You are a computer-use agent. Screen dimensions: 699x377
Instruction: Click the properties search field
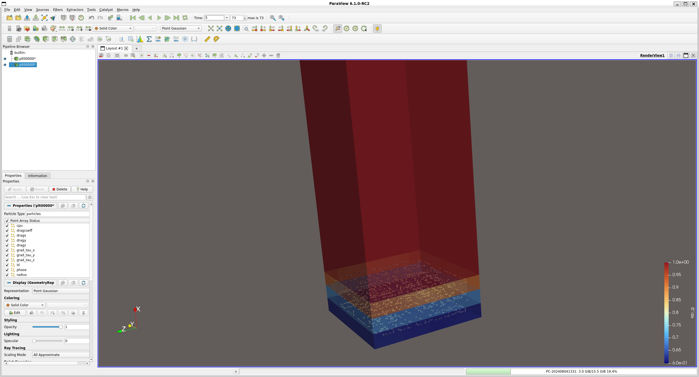(45, 197)
